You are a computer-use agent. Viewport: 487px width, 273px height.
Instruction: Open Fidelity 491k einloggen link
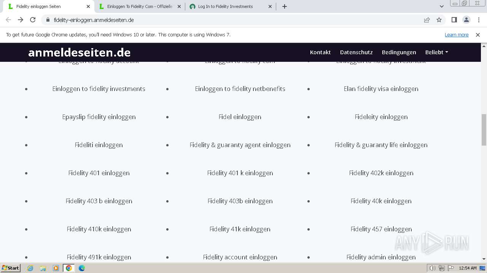[99, 257]
